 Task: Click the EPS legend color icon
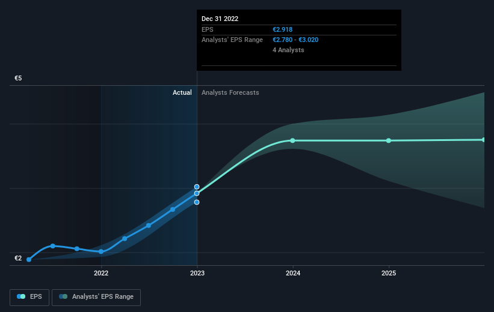pyautogui.click(x=21, y=296)
